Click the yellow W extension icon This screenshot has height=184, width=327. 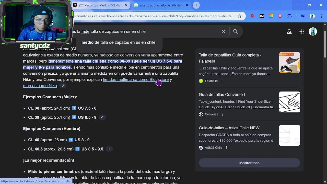262,16
